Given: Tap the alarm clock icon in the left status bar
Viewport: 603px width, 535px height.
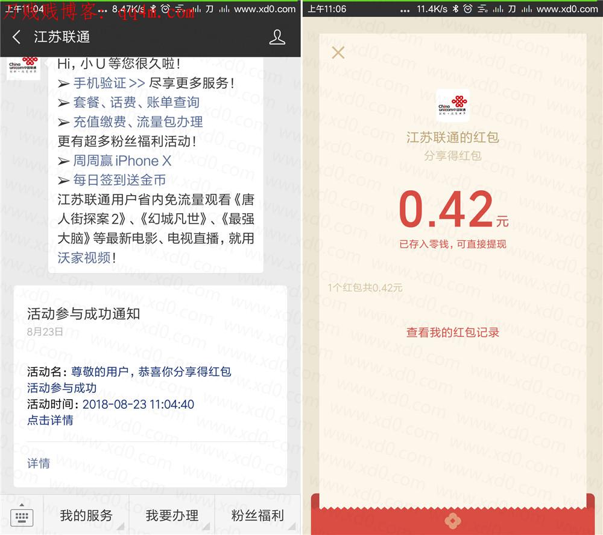Looking at the screenshot, I should [166, 9].
